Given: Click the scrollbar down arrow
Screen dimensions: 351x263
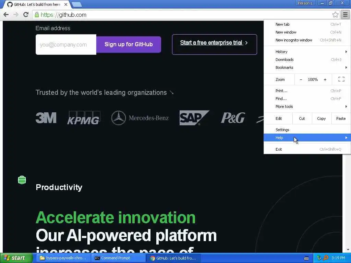Looking at the screenshot, I should pos(347,249).
